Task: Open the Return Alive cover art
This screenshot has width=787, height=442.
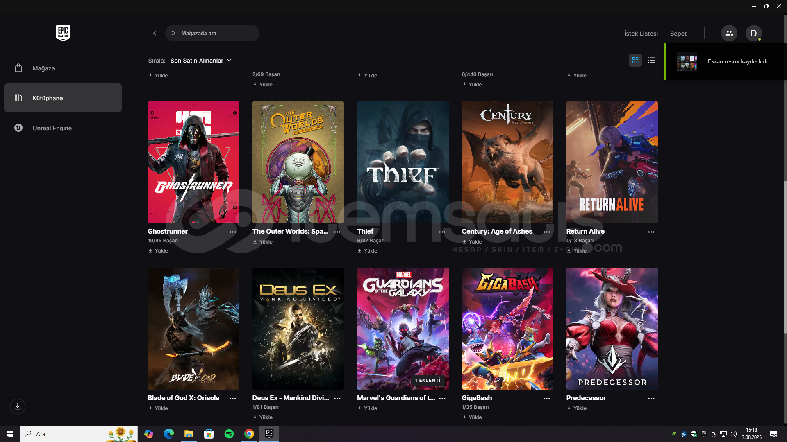Action: (x=612, y=162)
